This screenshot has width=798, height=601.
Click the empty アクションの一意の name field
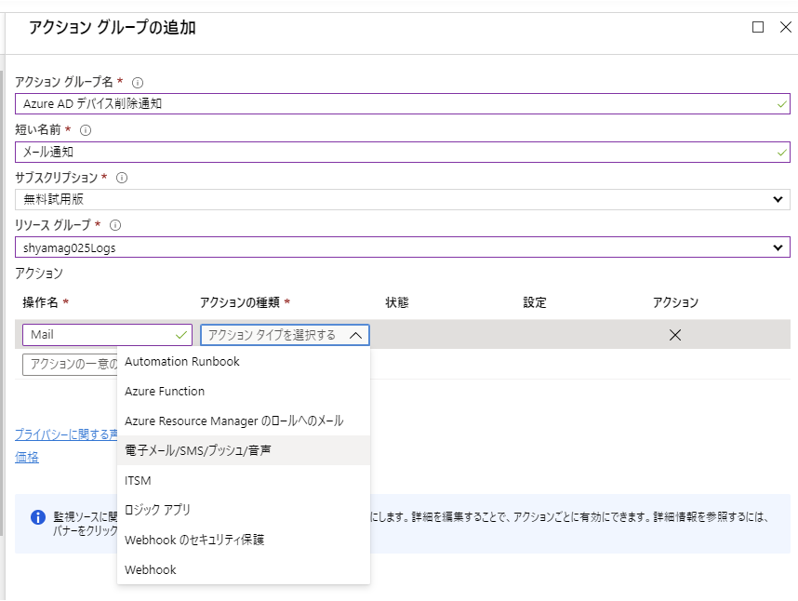[70, 365]
